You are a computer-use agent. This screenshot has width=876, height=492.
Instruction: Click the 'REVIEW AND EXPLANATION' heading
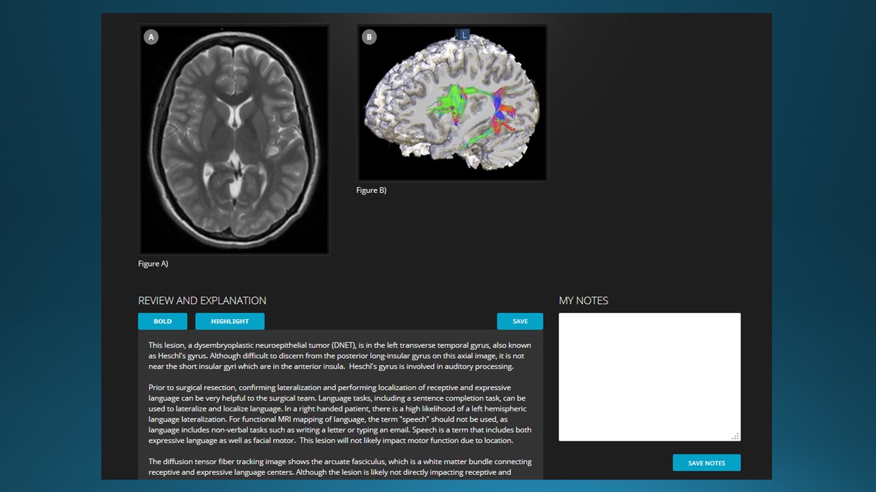click(202, 301)
